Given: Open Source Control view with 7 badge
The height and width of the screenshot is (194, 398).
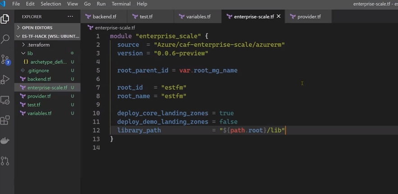Looking at the screenshot, I should tap(5, 59).
